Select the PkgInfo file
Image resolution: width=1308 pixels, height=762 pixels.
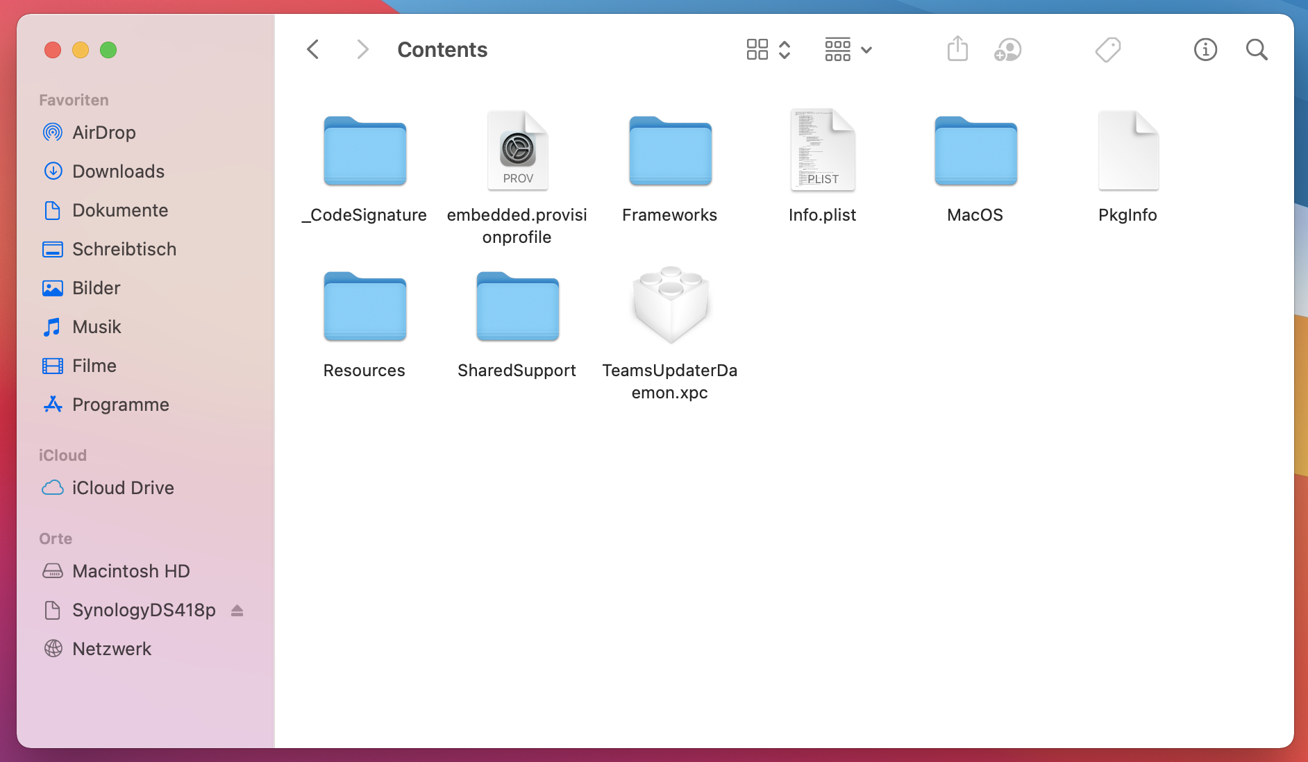[x=1127, y=151]
